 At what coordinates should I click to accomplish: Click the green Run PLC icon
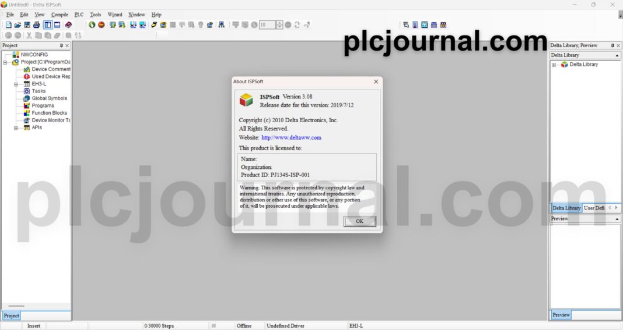coord(92,25)
